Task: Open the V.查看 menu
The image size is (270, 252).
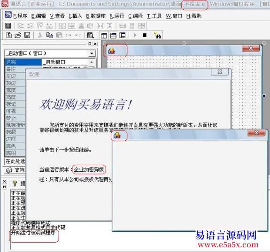Action: coord(57,16)
